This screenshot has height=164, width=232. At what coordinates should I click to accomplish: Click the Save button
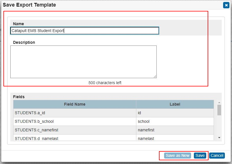pyautogui.click(x=200, y=155)
